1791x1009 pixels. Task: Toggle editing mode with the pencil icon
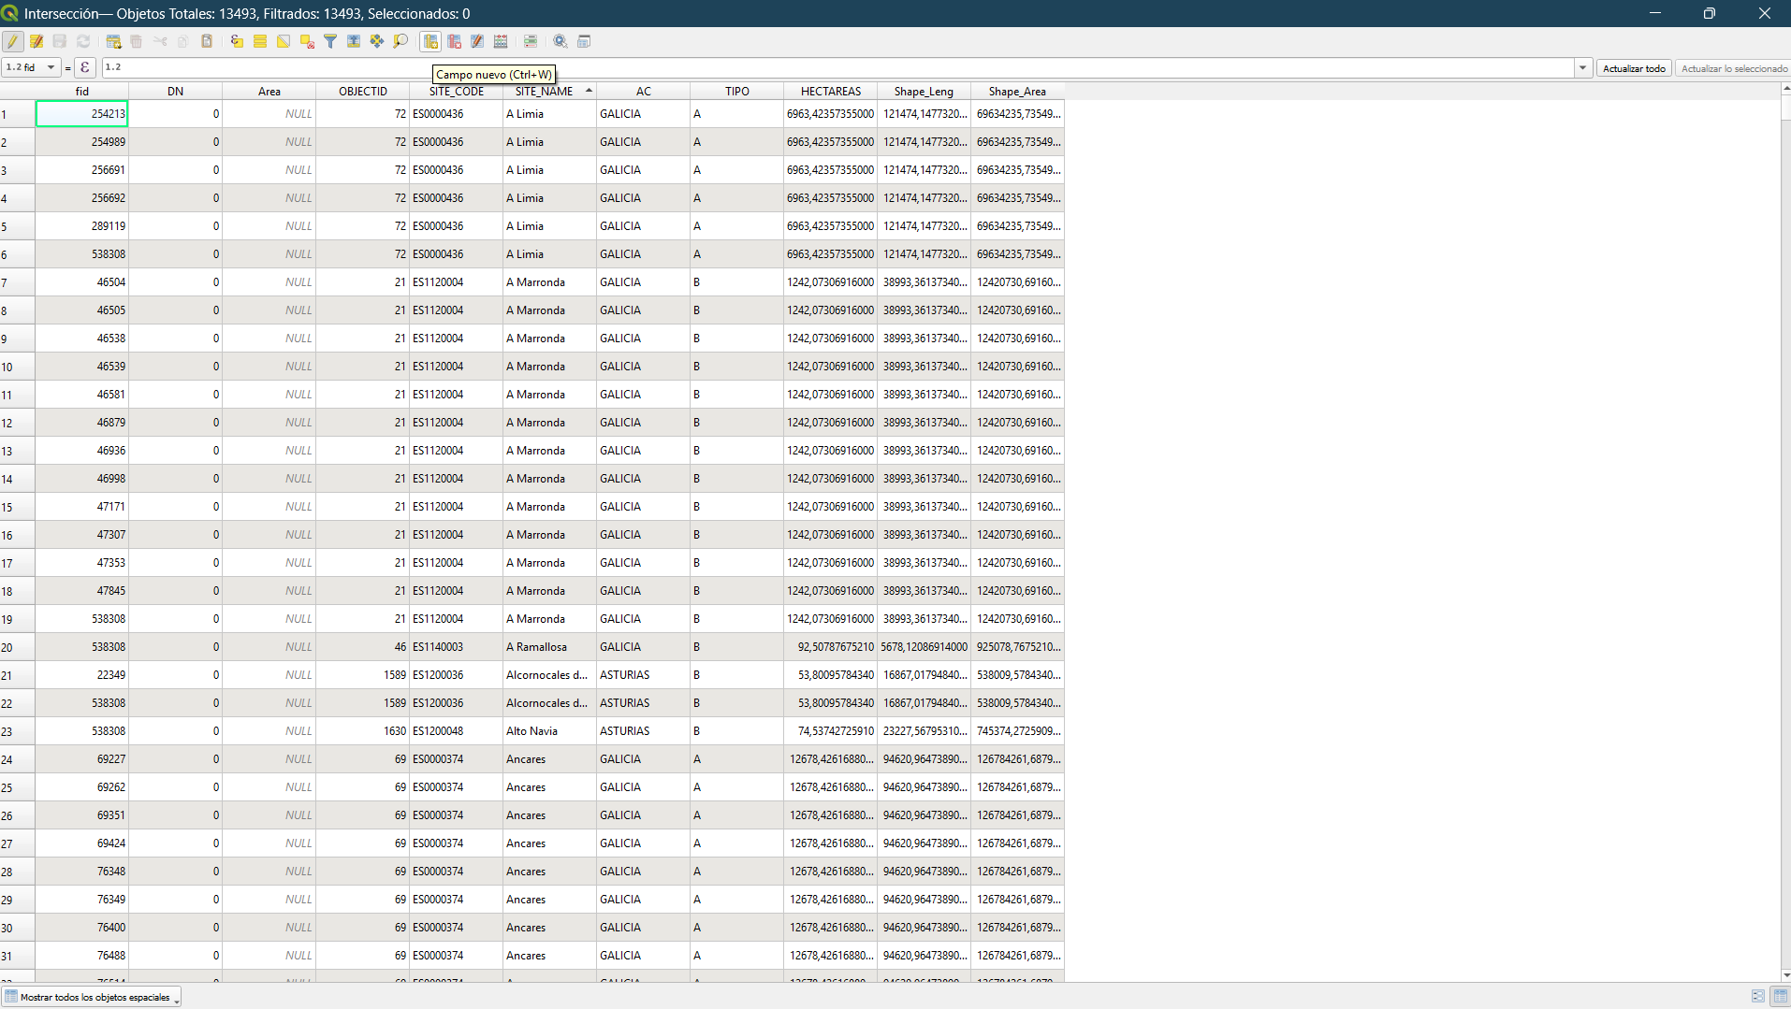point(13,41)
